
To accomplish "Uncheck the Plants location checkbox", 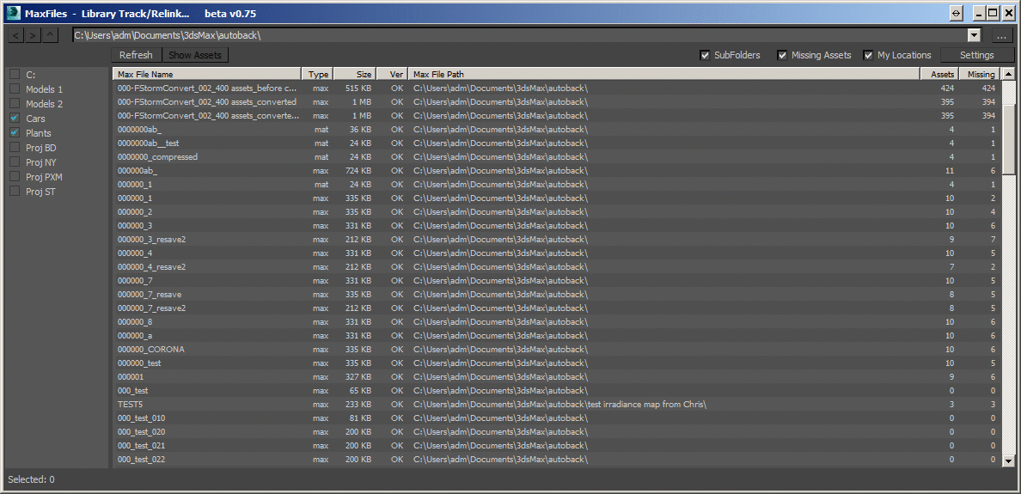I will point(15,133).
